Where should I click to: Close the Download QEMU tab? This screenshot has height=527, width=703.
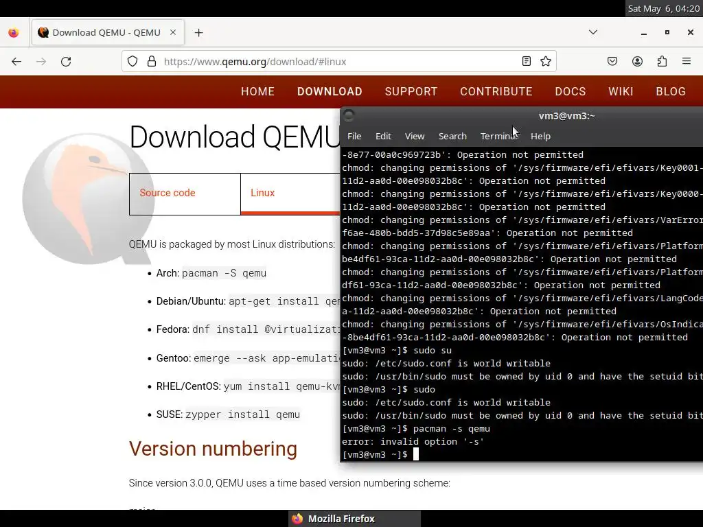click(x=173, y=32)
